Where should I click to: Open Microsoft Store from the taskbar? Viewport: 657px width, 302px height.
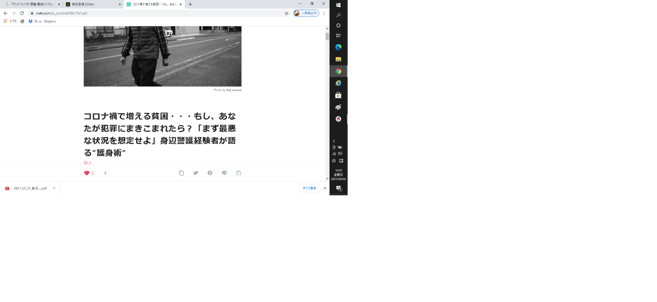click(x=338, y=95)
